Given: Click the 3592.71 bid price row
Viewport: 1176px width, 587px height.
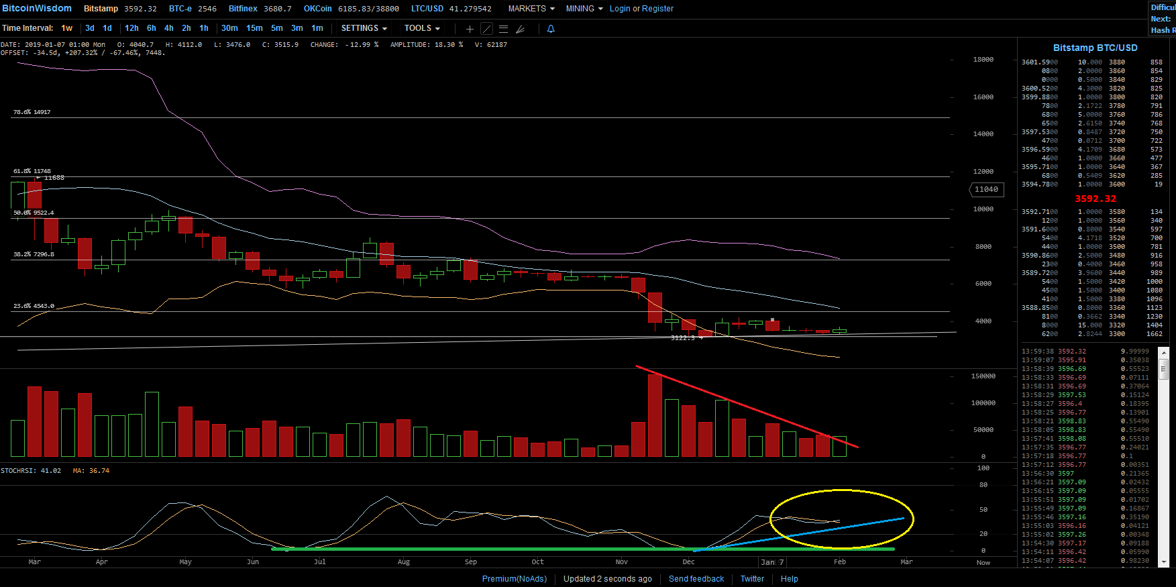Looking at the screenshot, I should 1091,212.
